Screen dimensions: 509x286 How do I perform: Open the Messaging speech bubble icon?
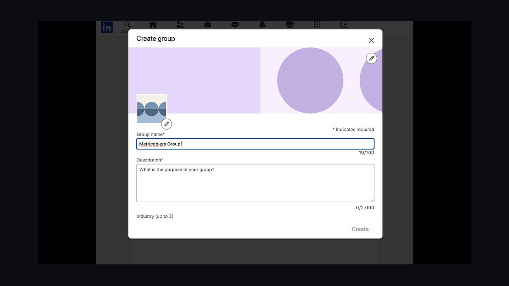coord(235,25)
